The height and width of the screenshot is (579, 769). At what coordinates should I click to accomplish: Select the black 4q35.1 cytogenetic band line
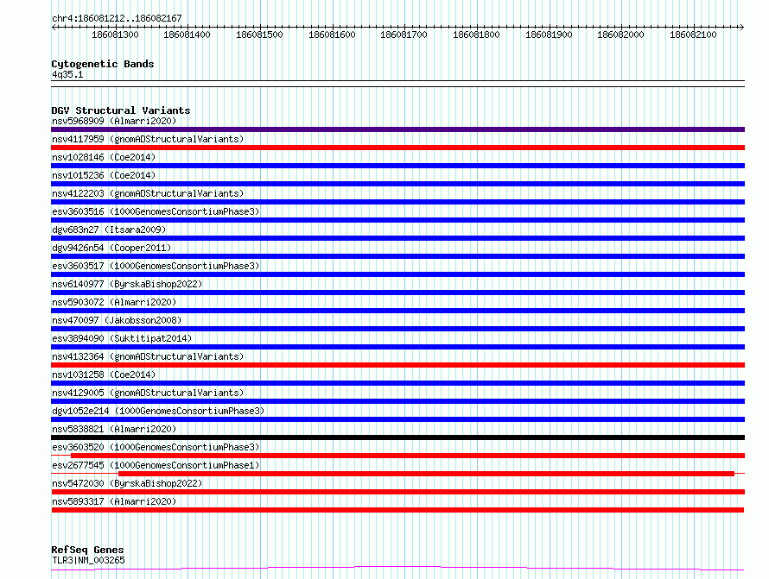(397, 84)
